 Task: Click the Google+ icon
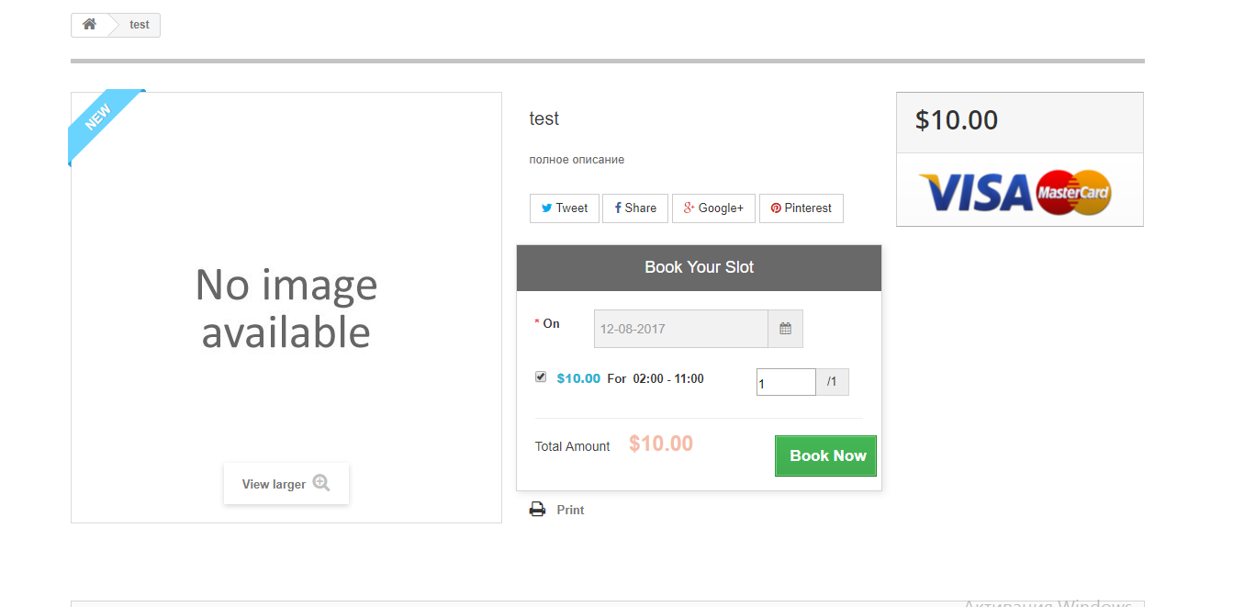(689, 208)
